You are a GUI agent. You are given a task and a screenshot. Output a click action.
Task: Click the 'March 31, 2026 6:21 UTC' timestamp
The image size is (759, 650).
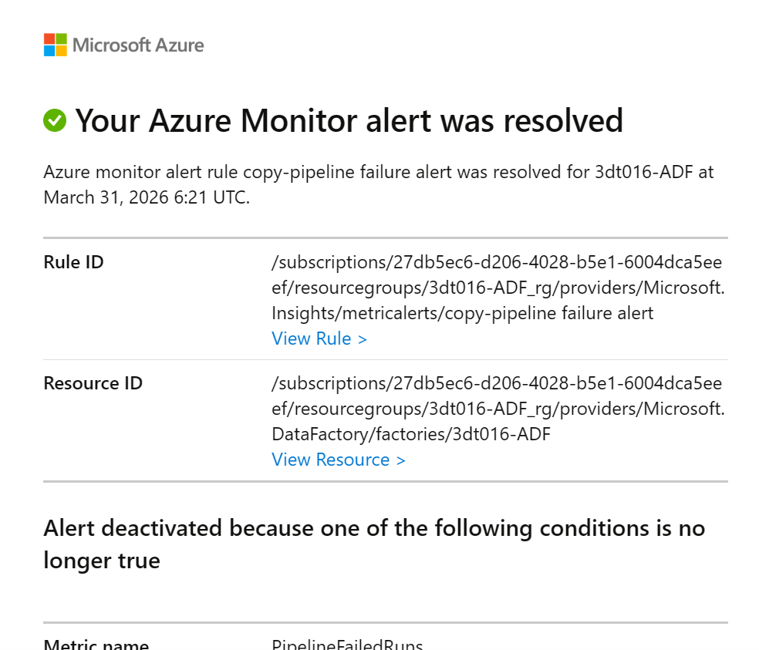146,197
